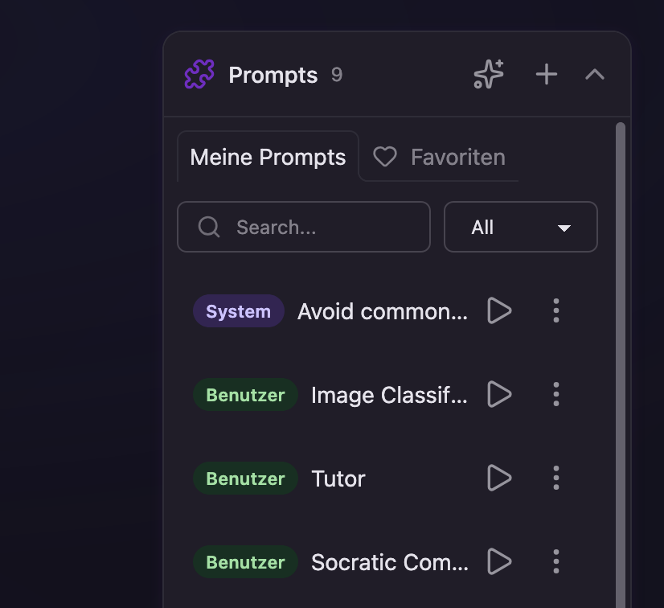Image resolution: width=664 pixels, height=608 pixels.
Task: Collapse the Prompts panel with chevron
Action: [595, 75]
